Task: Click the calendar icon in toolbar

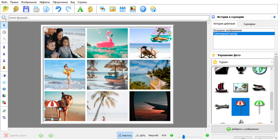Action: pyautogui.click(x=122, y=9)
